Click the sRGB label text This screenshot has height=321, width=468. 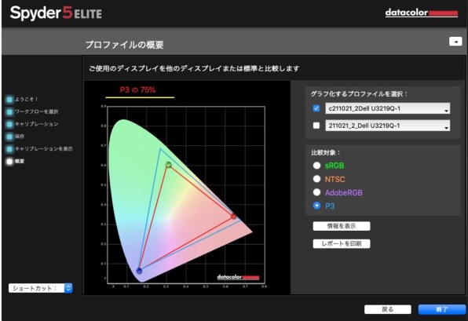tap(335, 166)
